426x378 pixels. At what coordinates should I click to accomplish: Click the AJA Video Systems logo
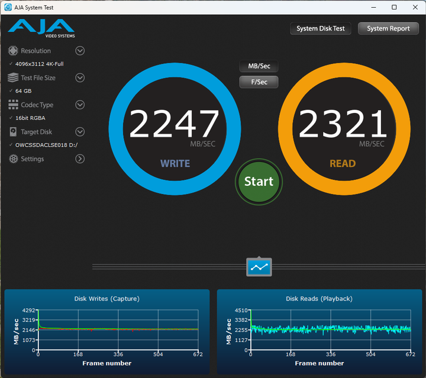(41, 28)
